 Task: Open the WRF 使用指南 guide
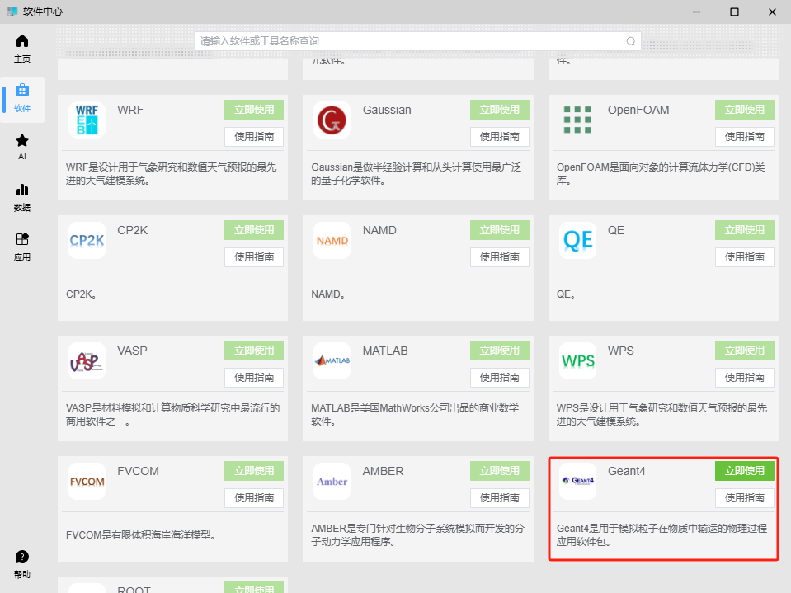[x=254, y=137]
